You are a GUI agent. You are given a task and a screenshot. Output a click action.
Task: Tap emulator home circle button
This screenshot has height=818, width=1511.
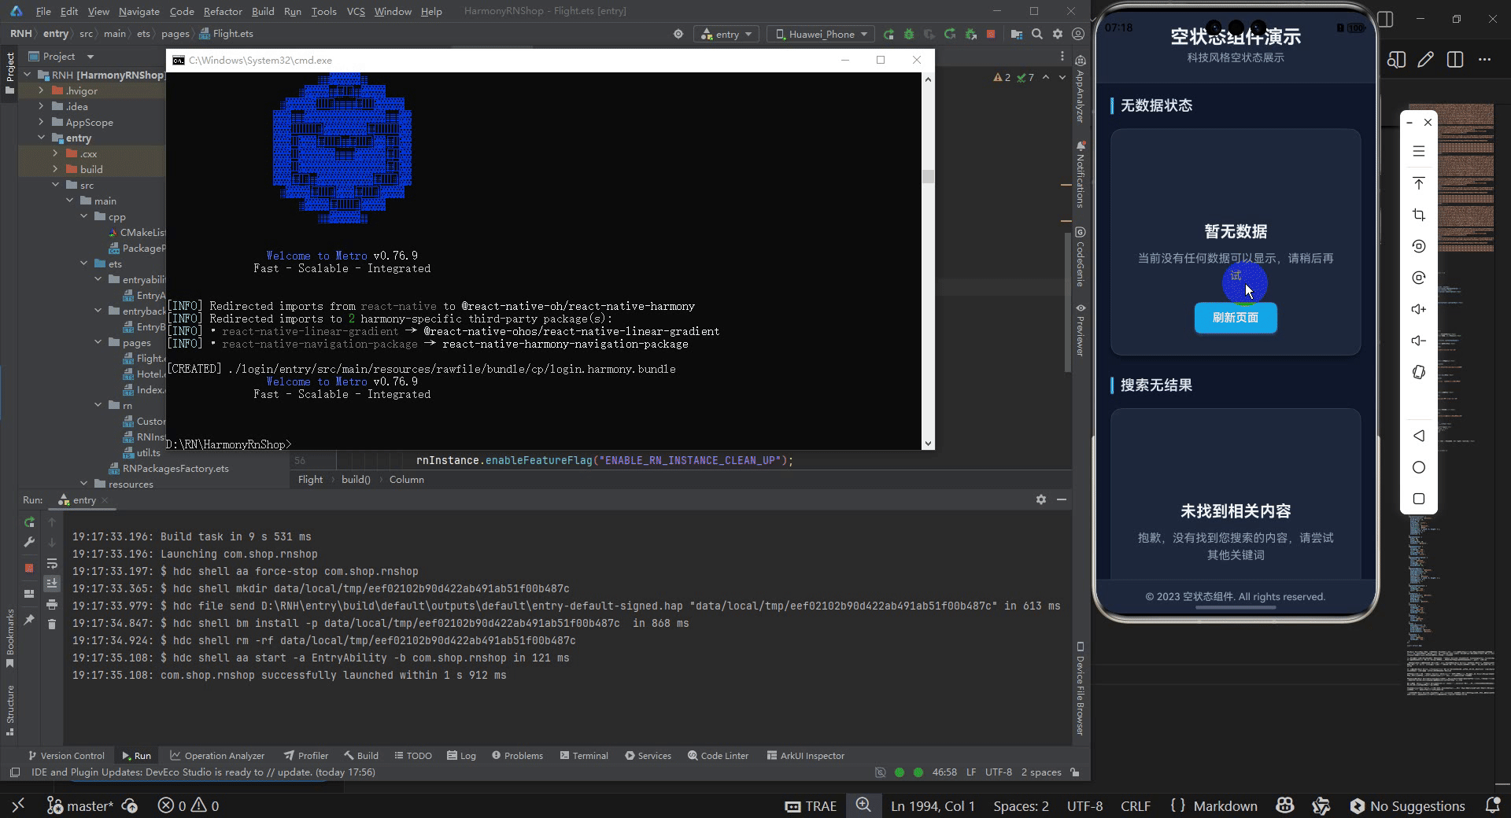pyautogui.click(x=1419, y=467)
